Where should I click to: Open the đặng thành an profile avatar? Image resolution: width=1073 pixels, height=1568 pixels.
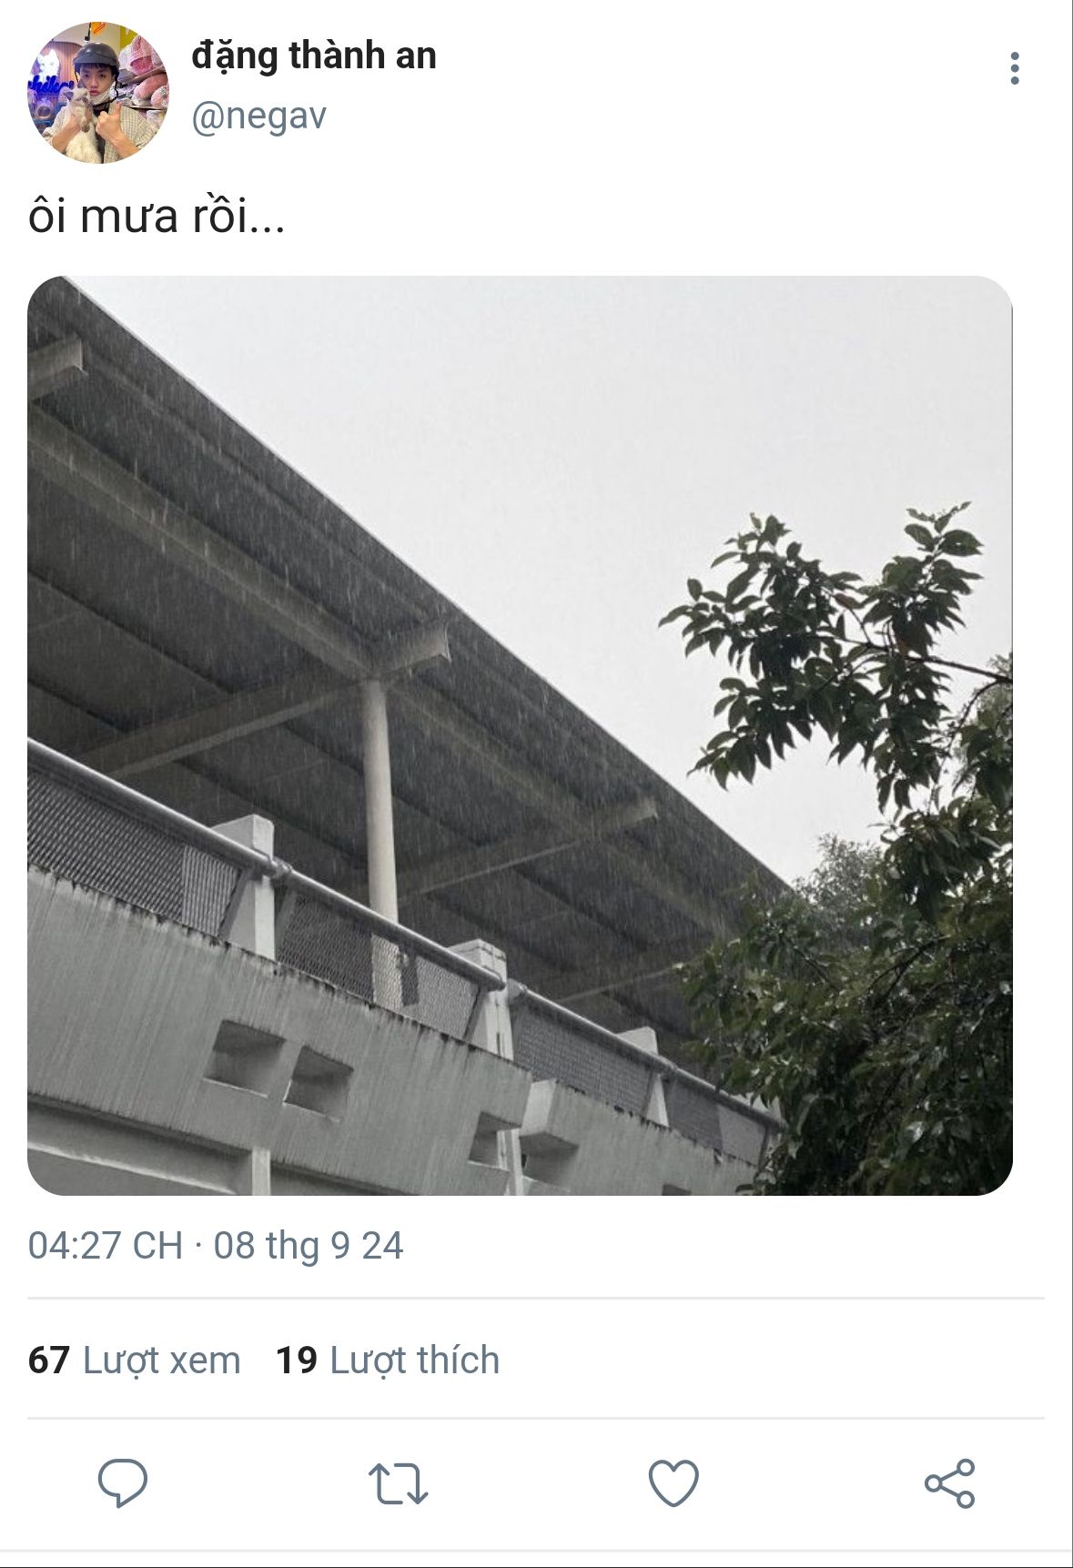[x=98, y=93]
